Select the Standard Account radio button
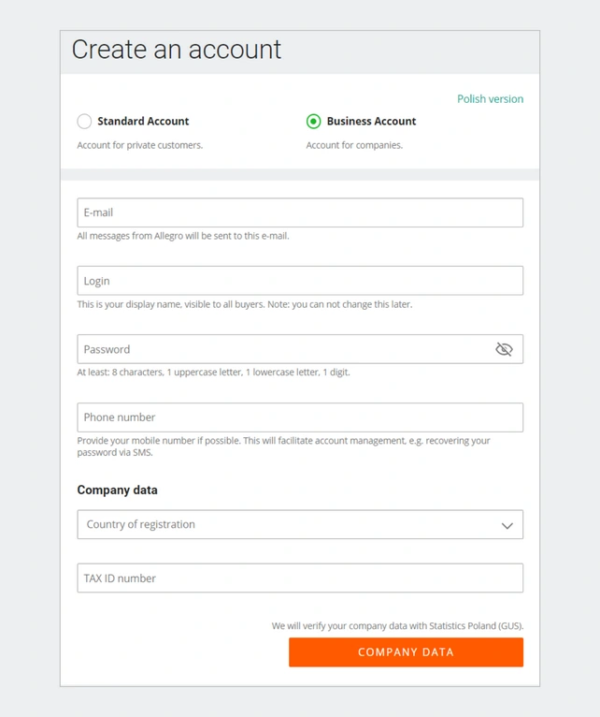Viewport: 600px width, 717px height. click(x=84, y=121)
